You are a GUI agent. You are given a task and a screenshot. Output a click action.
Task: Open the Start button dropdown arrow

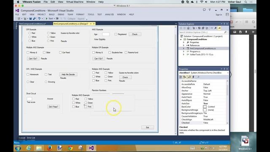click(54, 19)
